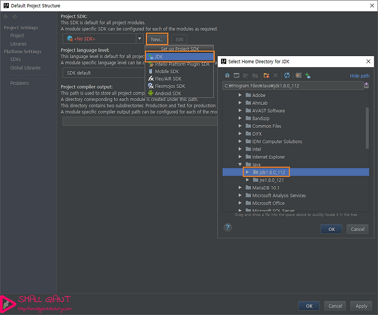The image size is (378, 315).
Task: Expand the Adobe folder
Action: (240, 95)
